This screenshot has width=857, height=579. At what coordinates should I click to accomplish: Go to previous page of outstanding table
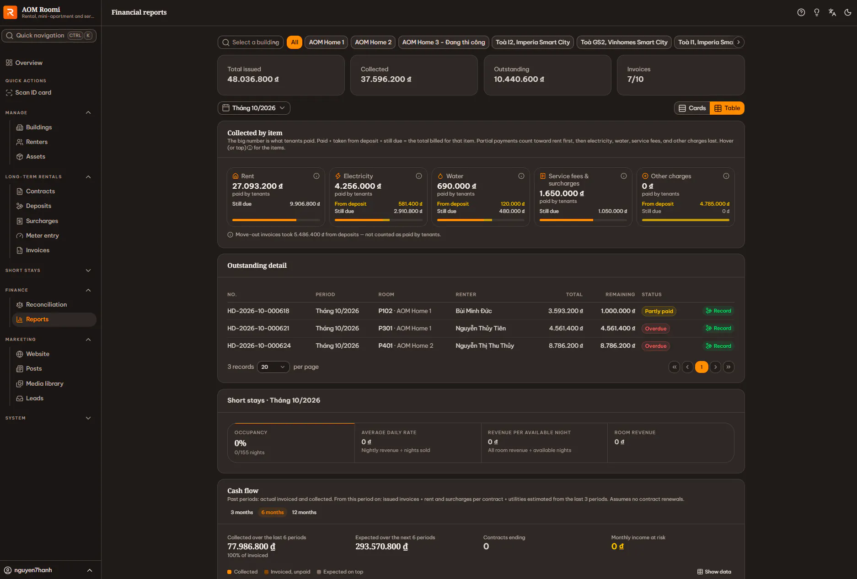point(687,367)
